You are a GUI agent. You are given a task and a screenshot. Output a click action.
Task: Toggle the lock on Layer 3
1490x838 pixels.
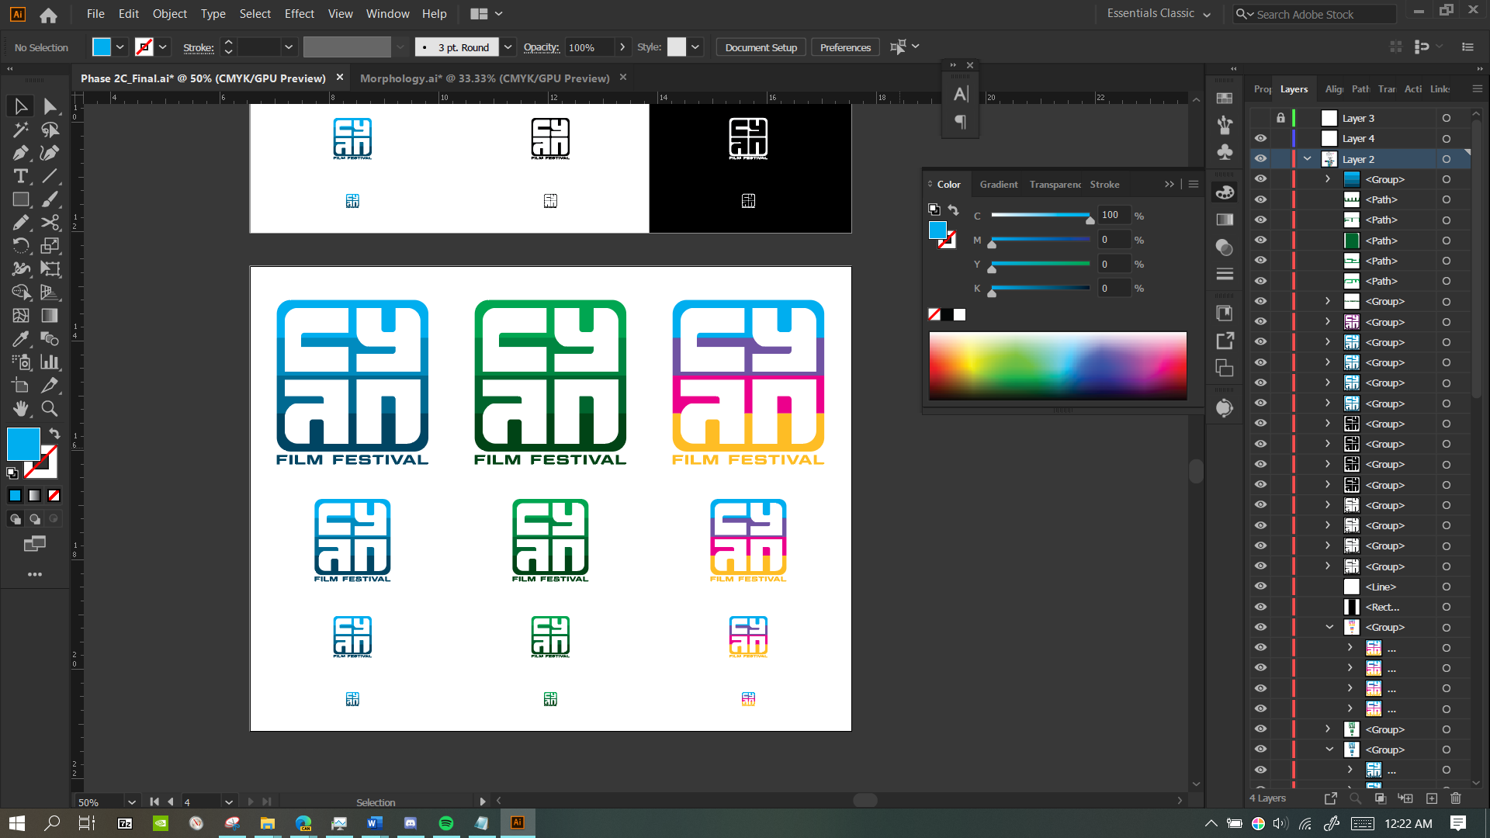tap(1280, 118)
